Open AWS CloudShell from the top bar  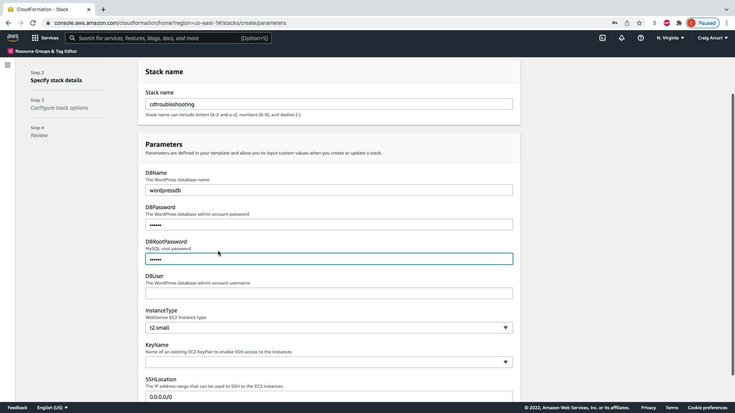[x=603, y=38]
